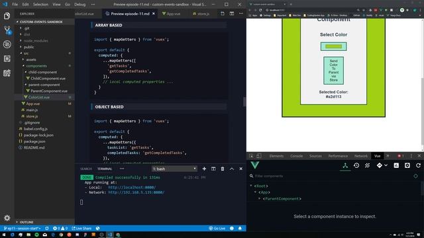Image resolution: width=424 pixels, height=238 pixels.
Task: Click the errors and warnings count in status bar
Action: (x=60, y=228)
